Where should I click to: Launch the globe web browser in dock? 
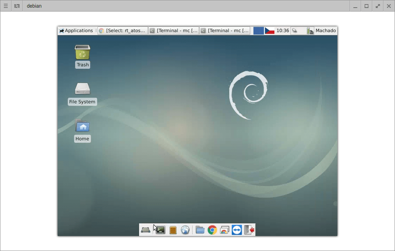pos(185,230)
